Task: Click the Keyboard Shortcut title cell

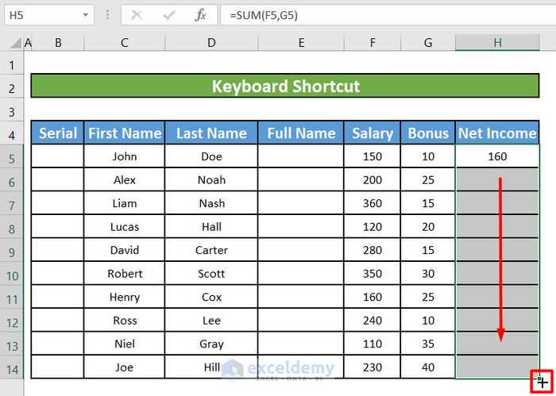Action: coord(285,86)
